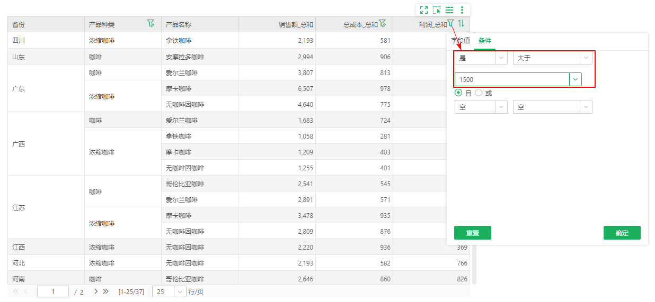Viewport: 655px width, 302px height.
Task: Open the 大于 operator dropdown
Action: tap(552, 58)
